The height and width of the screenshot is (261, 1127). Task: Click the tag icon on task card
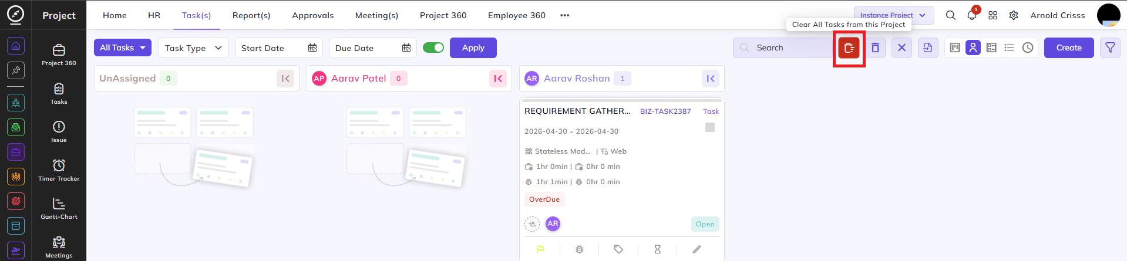pyautogui.click(x=618, y=249)
